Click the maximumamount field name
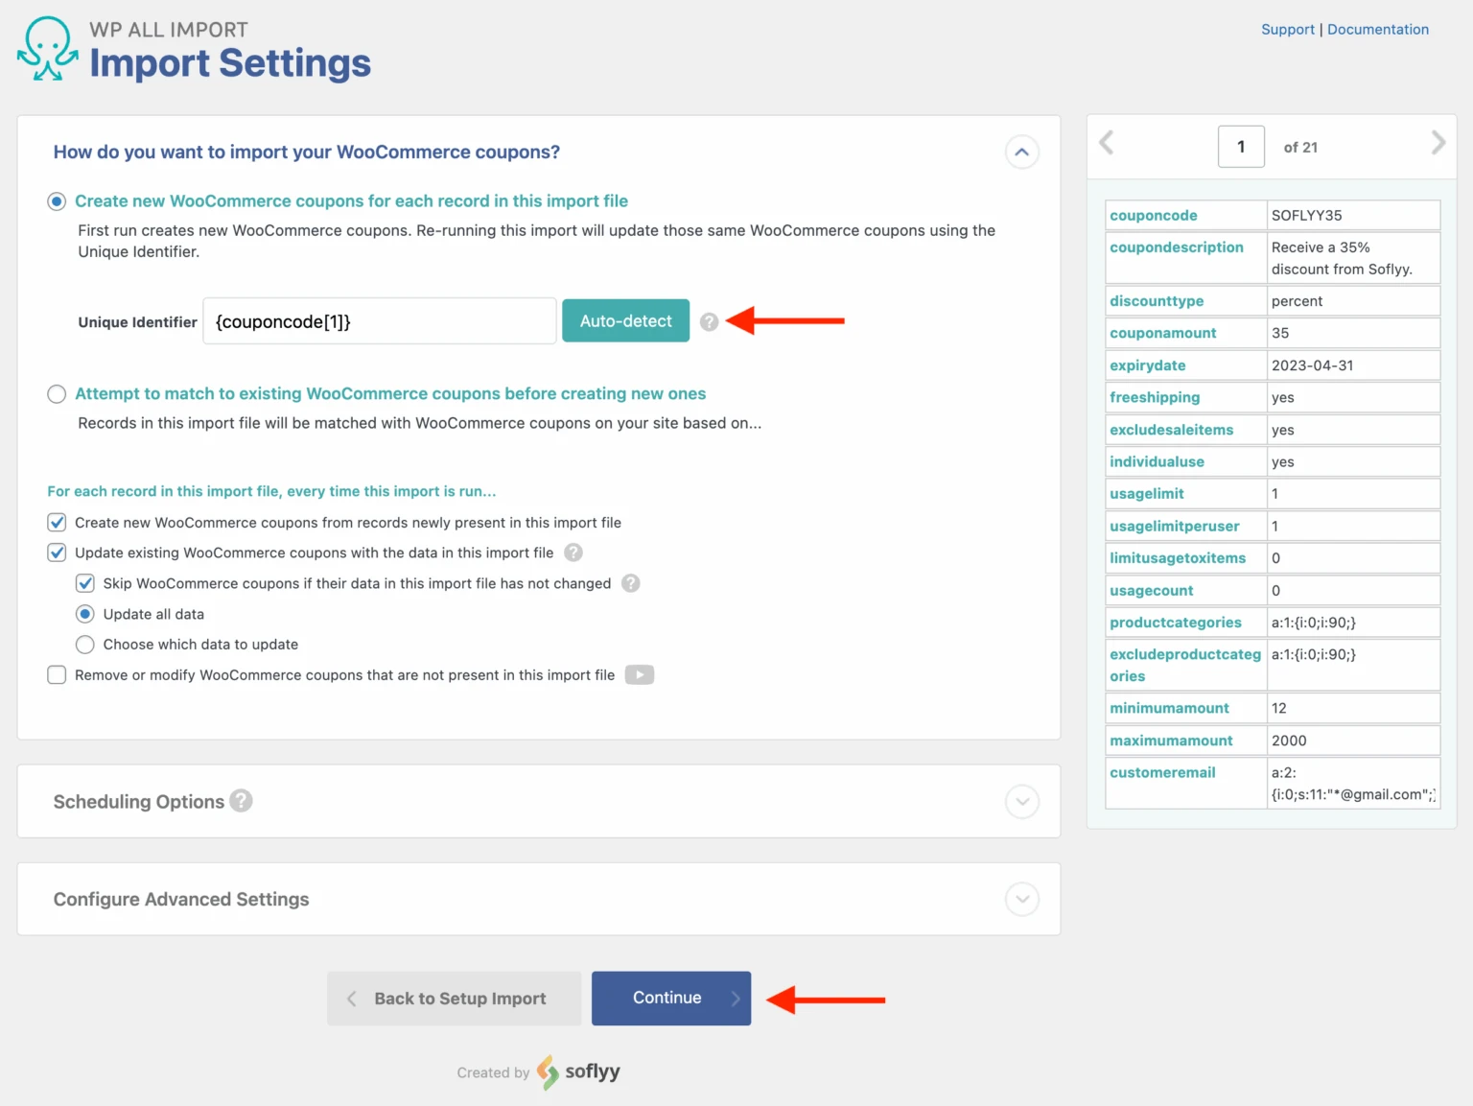The image size is (1473, 1106). pyautogui.click(x=1172, y=741)
